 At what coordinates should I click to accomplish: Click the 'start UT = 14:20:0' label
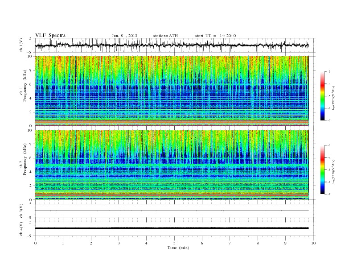(215, 36)
